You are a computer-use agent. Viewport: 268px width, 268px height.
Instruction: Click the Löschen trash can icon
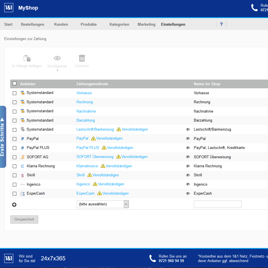82,58
